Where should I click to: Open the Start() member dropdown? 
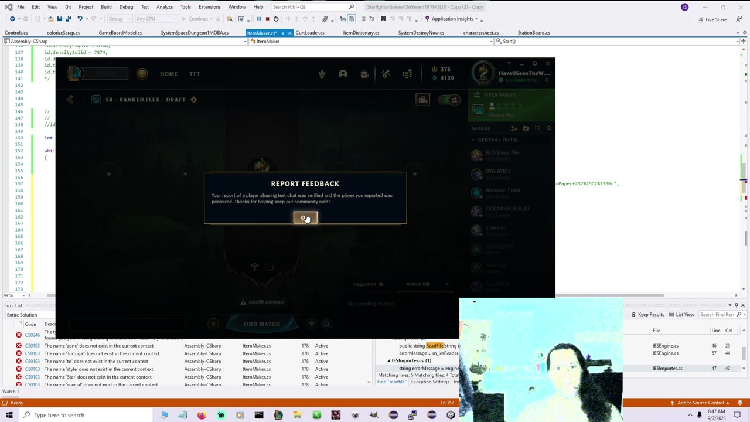click(617, 42)
